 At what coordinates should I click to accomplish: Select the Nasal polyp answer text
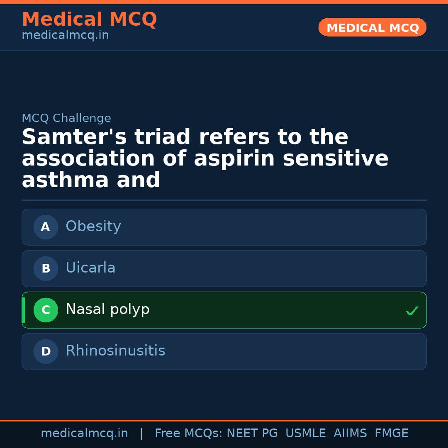[107, 309]
